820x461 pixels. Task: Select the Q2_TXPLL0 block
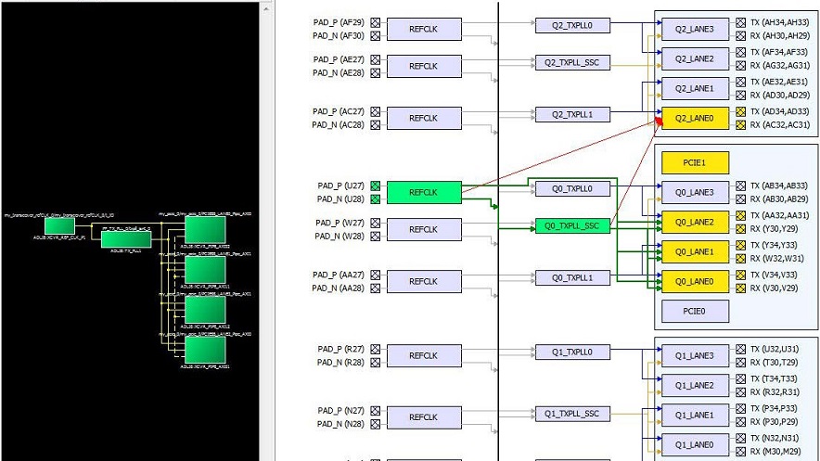(x=572, y=25)
